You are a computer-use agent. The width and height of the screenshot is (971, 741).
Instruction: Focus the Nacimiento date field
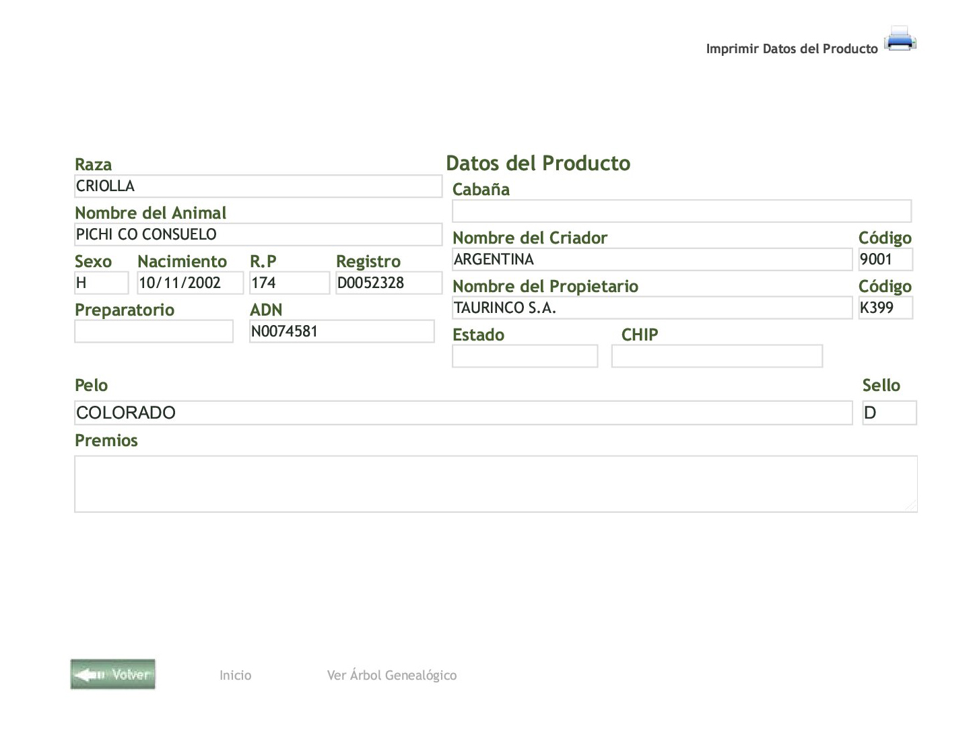point(190,283)
